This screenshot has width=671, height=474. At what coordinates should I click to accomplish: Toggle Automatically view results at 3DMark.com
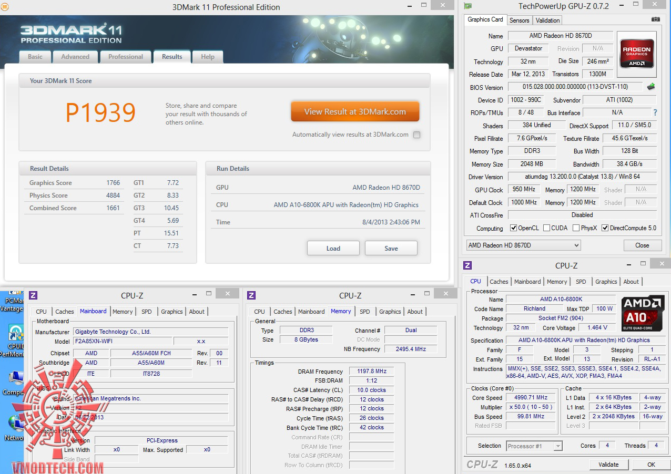click(x=416, y=135)
